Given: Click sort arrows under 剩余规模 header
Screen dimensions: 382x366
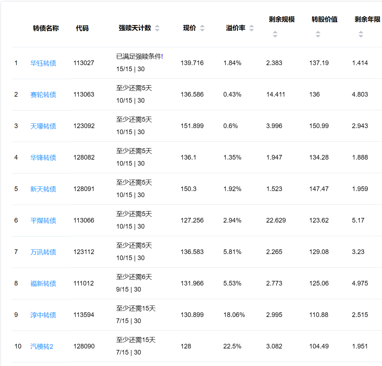Looking at the screenshot, I should point(275,34).
